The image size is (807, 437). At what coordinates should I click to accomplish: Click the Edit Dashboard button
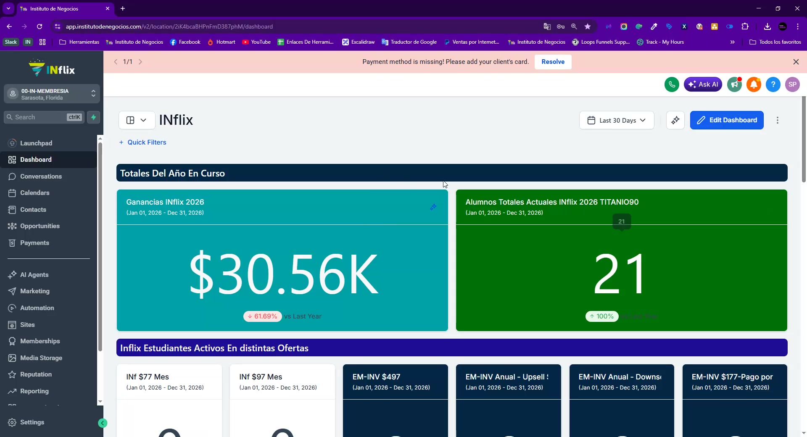(727, 121)
